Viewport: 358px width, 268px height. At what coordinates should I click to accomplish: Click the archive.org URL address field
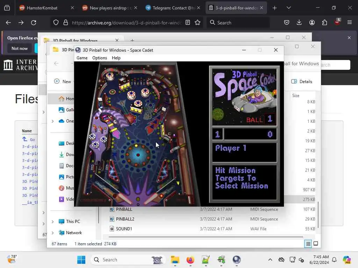click(x=127, y=23)
